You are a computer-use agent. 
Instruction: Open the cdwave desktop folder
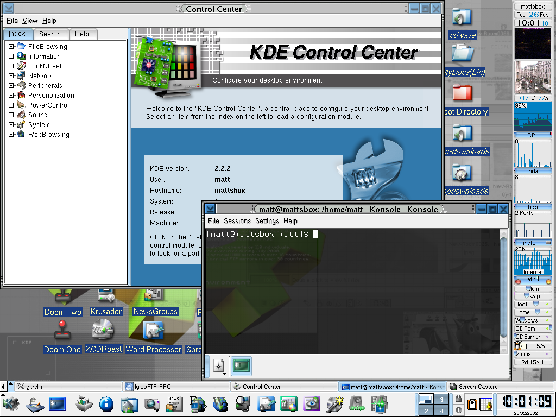(463, 24)
